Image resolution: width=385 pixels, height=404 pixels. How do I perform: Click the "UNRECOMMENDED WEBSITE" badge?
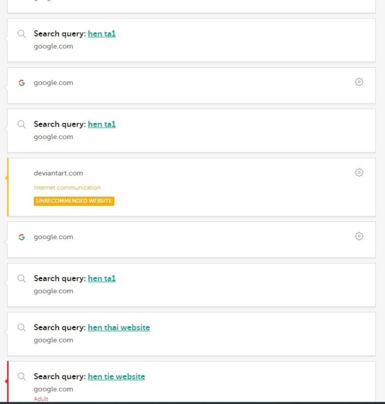coord(74,201)
